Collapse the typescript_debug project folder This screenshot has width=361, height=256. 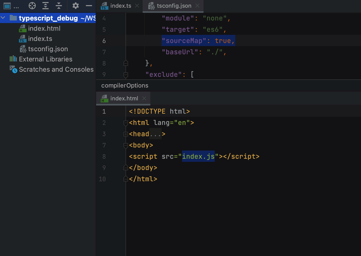3,18
